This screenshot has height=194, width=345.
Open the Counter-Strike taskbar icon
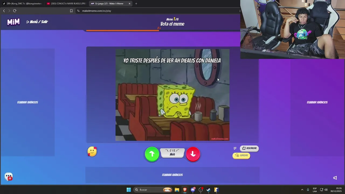point(216,190)
